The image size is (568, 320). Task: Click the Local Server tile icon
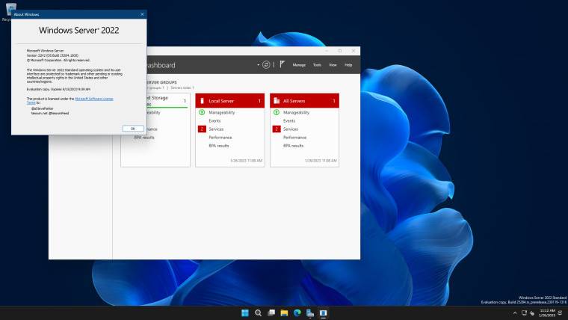coord(202,100)
